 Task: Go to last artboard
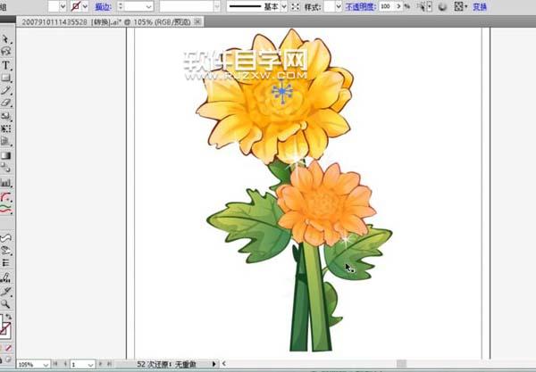tap(109, 364)
